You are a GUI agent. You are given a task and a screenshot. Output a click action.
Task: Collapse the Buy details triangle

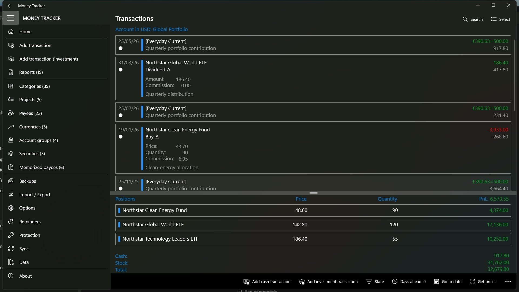tap(157, 137)
